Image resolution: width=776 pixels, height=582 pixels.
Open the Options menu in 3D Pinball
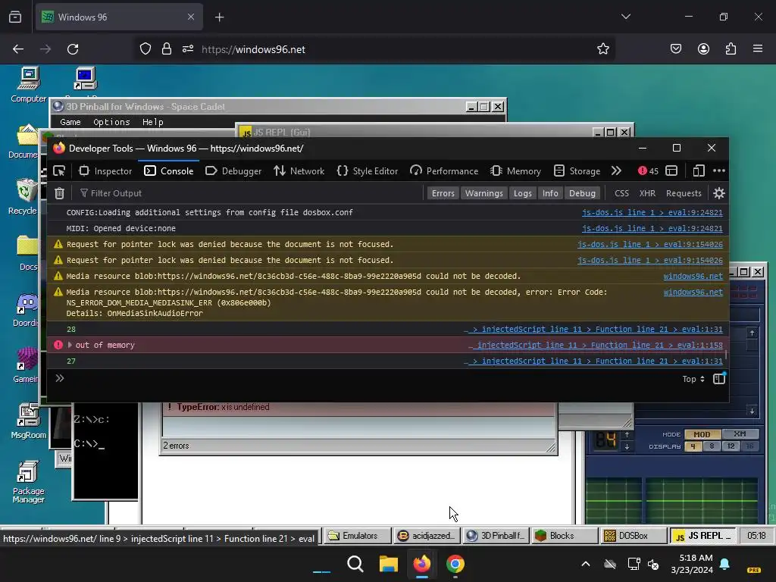(x=112, y=122)
